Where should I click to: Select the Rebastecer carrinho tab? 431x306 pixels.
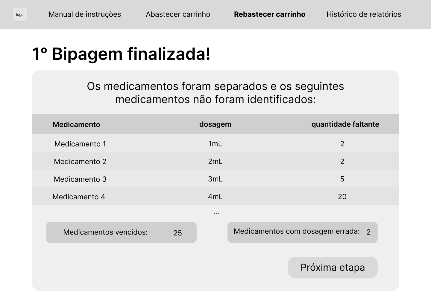[x=270, y=14]
